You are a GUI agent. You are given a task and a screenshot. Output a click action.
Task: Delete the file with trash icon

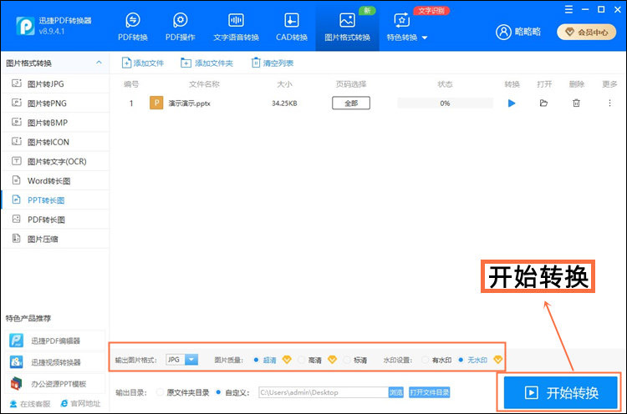pos(576,103)
